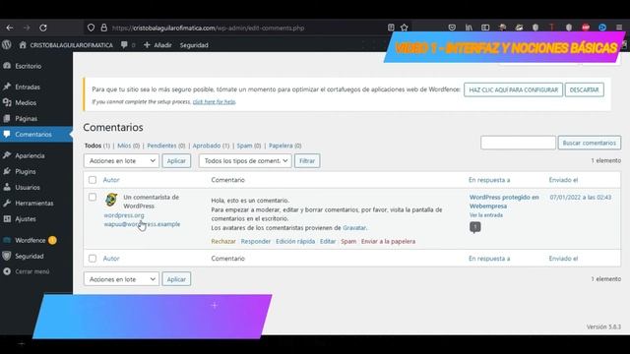Click Enviar a la papelera

pos(388,241)
